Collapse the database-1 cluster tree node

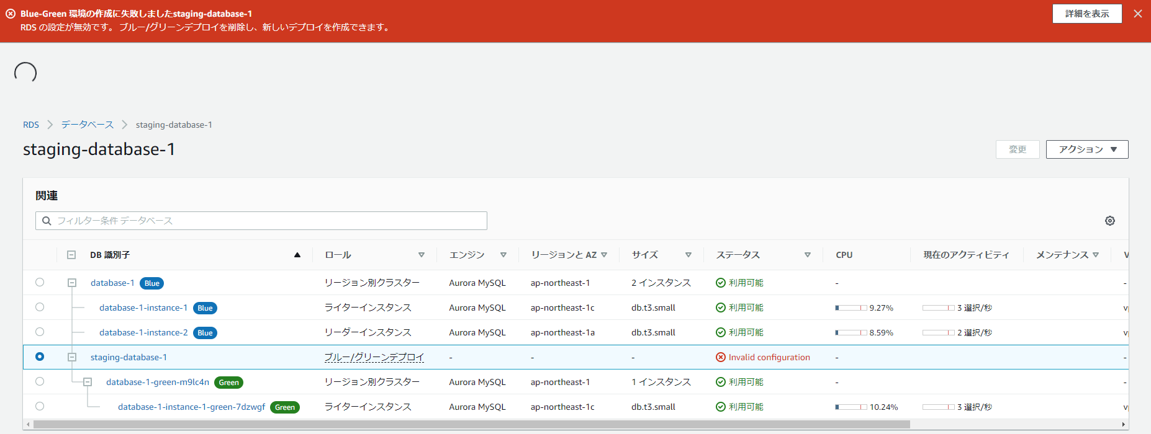point(72,283)
